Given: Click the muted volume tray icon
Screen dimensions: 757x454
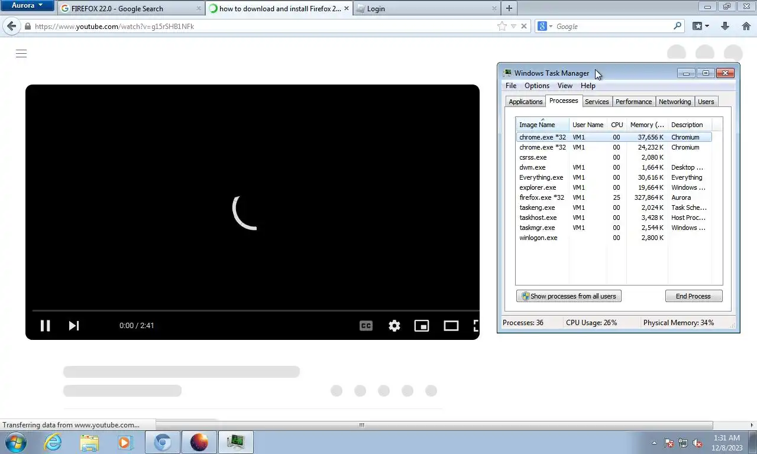Looking at the screenshot, I should pos(697,443).
